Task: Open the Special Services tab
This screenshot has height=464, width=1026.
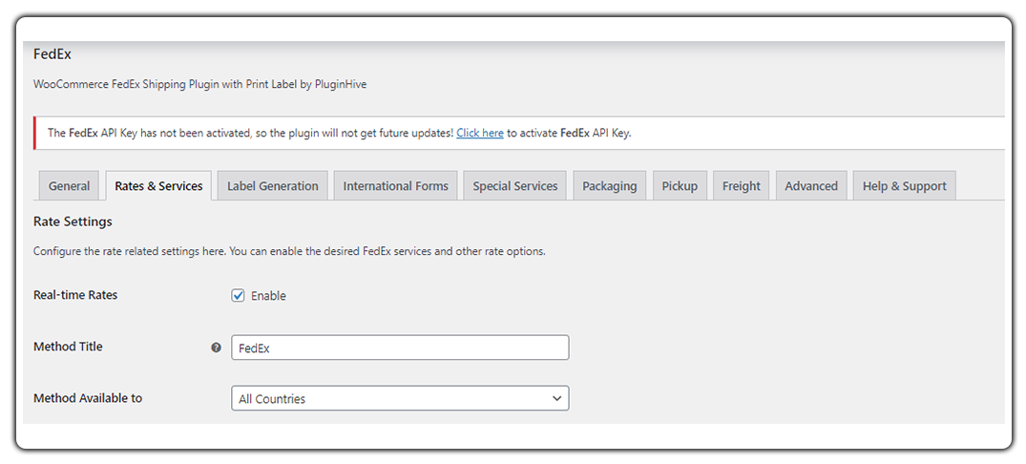Action: (x=515, y=186)
